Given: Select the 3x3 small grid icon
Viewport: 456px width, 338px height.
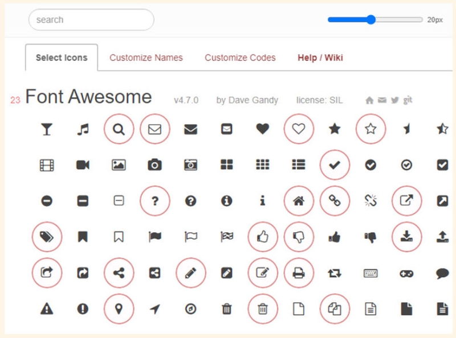Looking at the screenshot, I should (x=263, y=165).
